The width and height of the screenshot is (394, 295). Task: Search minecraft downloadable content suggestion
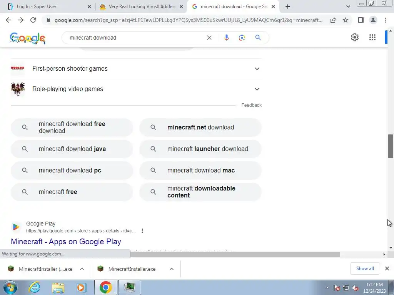point(200,192)
